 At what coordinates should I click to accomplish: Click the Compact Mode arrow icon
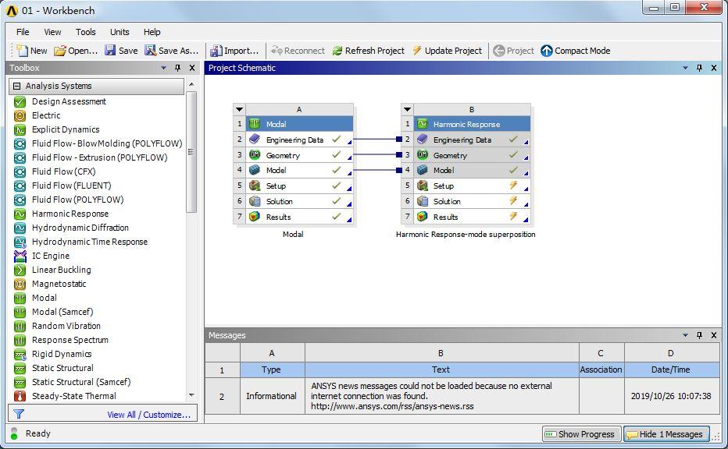[547, 51]
